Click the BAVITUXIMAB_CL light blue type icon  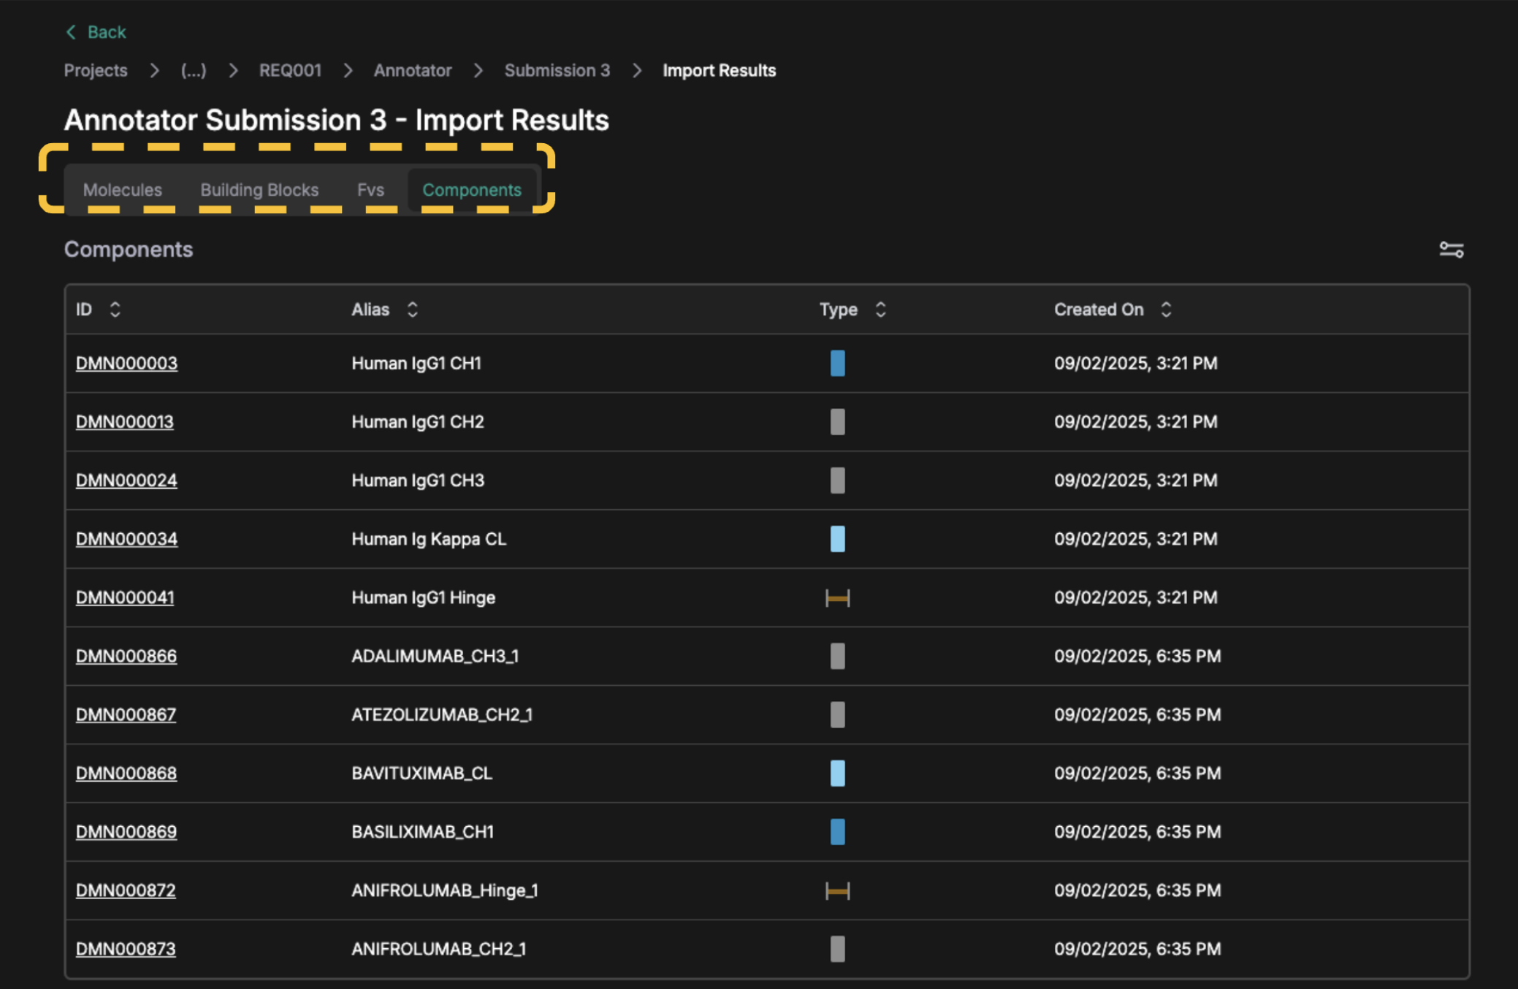point(837,773)
